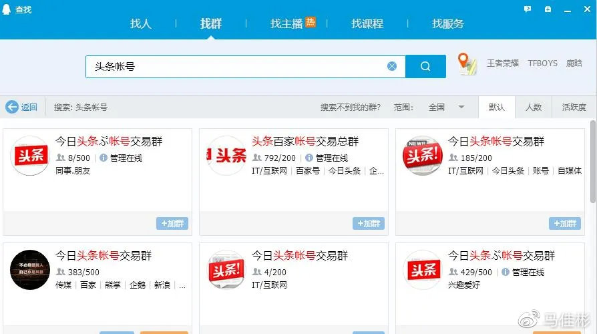Click the results vertical scrollbar thumb
The height and width of the screenshot is (334, 597).
[593, 162]
